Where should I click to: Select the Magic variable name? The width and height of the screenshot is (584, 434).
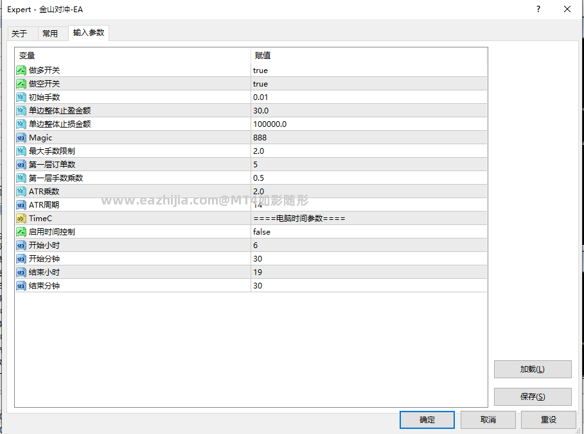[x=40, y=138]
